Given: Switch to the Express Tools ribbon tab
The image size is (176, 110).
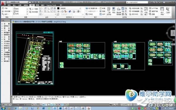Looking at the screenshot, I should click(x=51, y=5).
